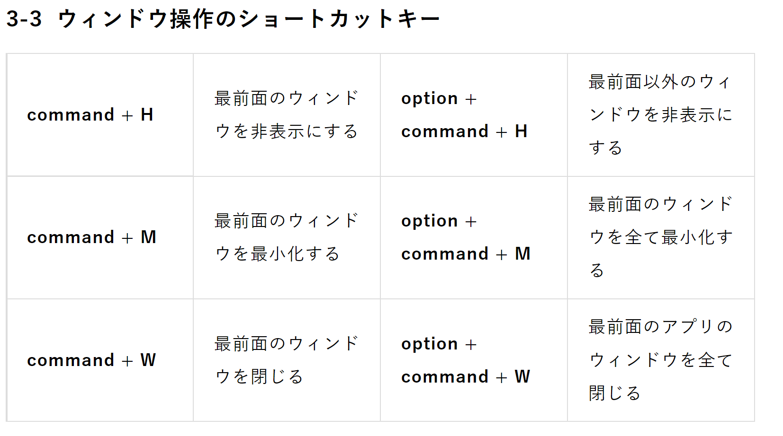This screenshot has height=436, width=783.
Task: Click the word 'option' in the first table row
Action: [429, 99]
